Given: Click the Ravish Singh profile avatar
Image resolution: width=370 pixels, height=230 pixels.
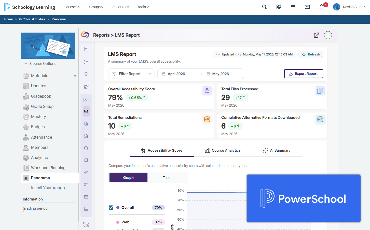Looking at the screenshot, I should tap(337, 7).
